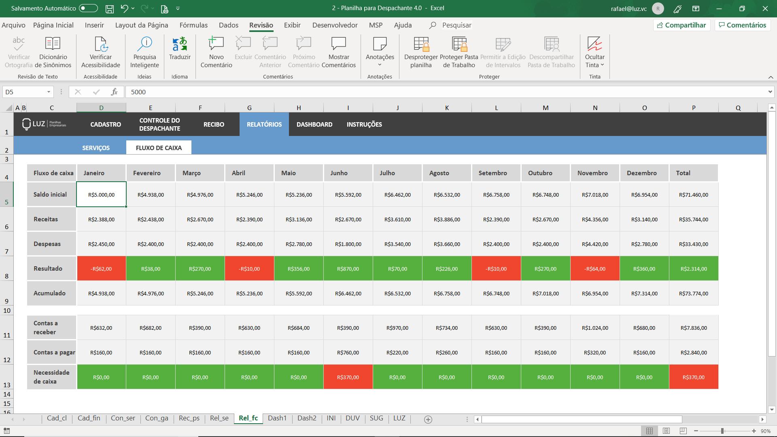Click the Save icon in the title bar
This screenshot has width=777, height=437.
pyautogui.click(x=109, y=8)
